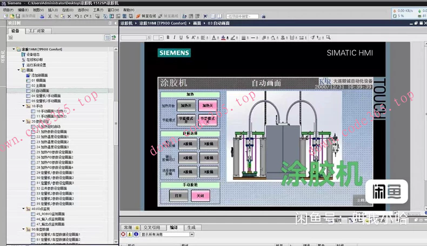
Task: Apply Italic formatting in editor toolbar
Action: point(175,38)
